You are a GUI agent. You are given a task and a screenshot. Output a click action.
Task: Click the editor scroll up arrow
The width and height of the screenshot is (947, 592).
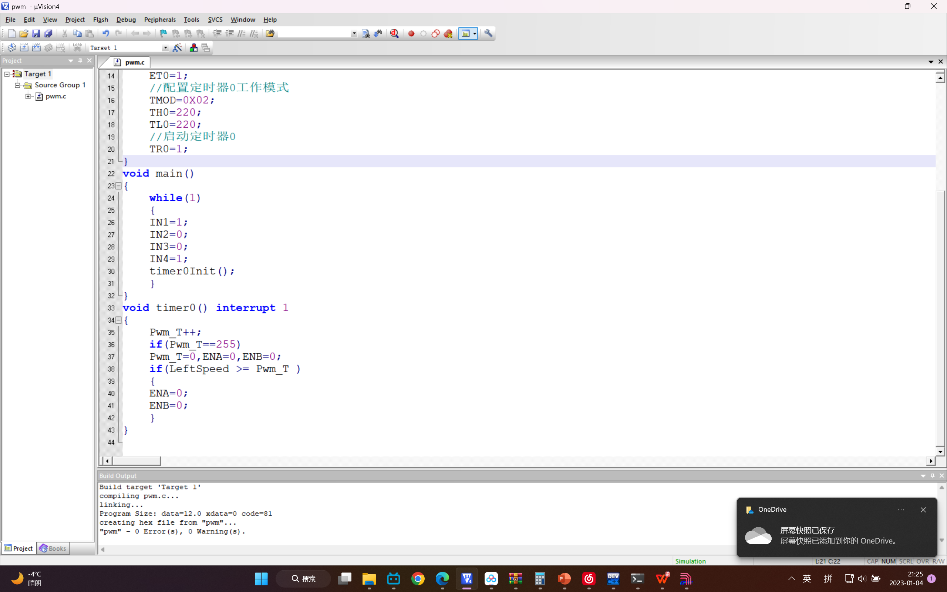[940, 78]
